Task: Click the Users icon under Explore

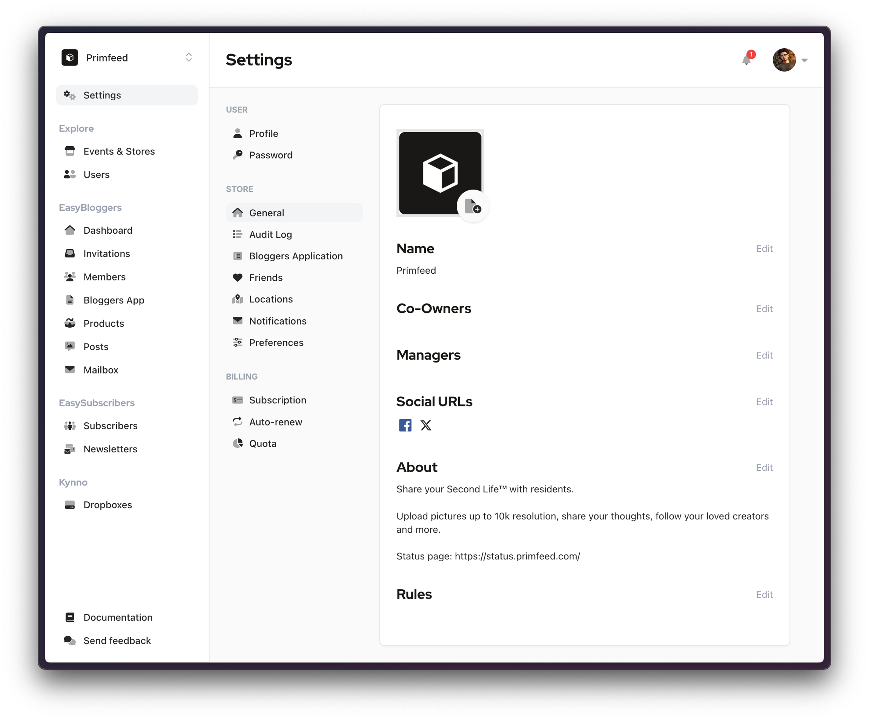Action: 69,175
